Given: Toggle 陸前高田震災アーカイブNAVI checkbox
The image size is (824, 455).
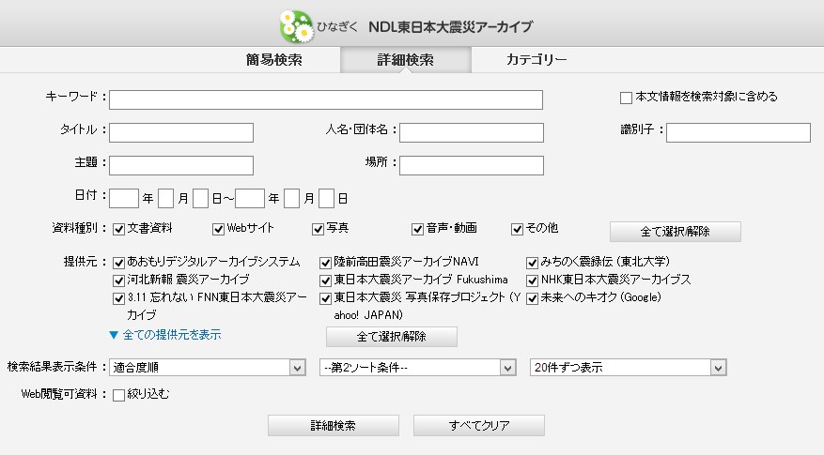Looking at the screenshot, I should click(325, 263).
